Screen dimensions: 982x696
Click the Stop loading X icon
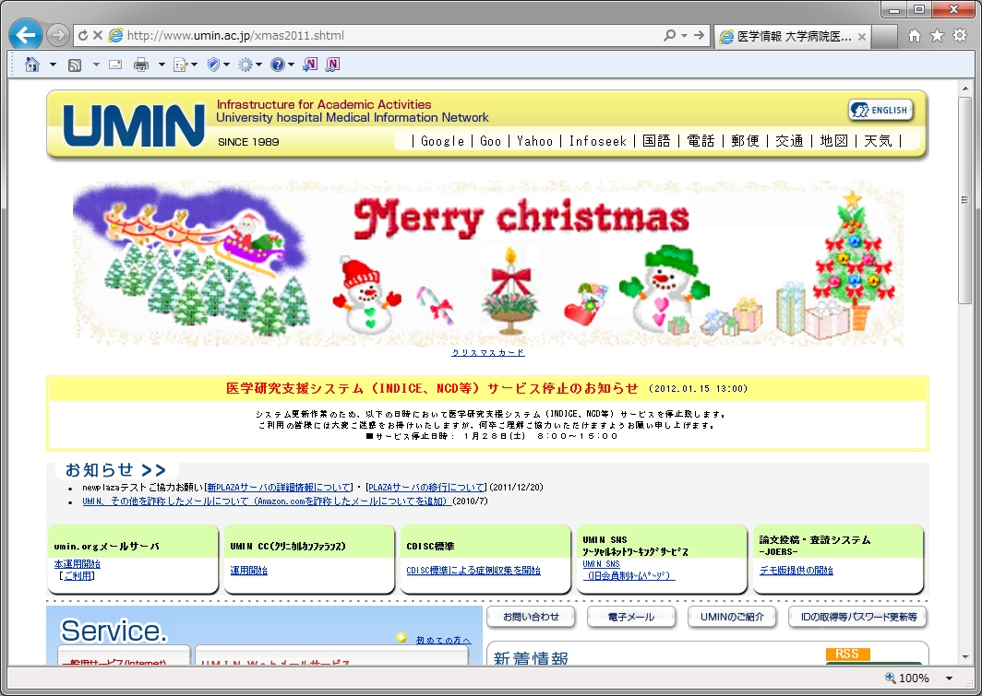pos(98,36)
